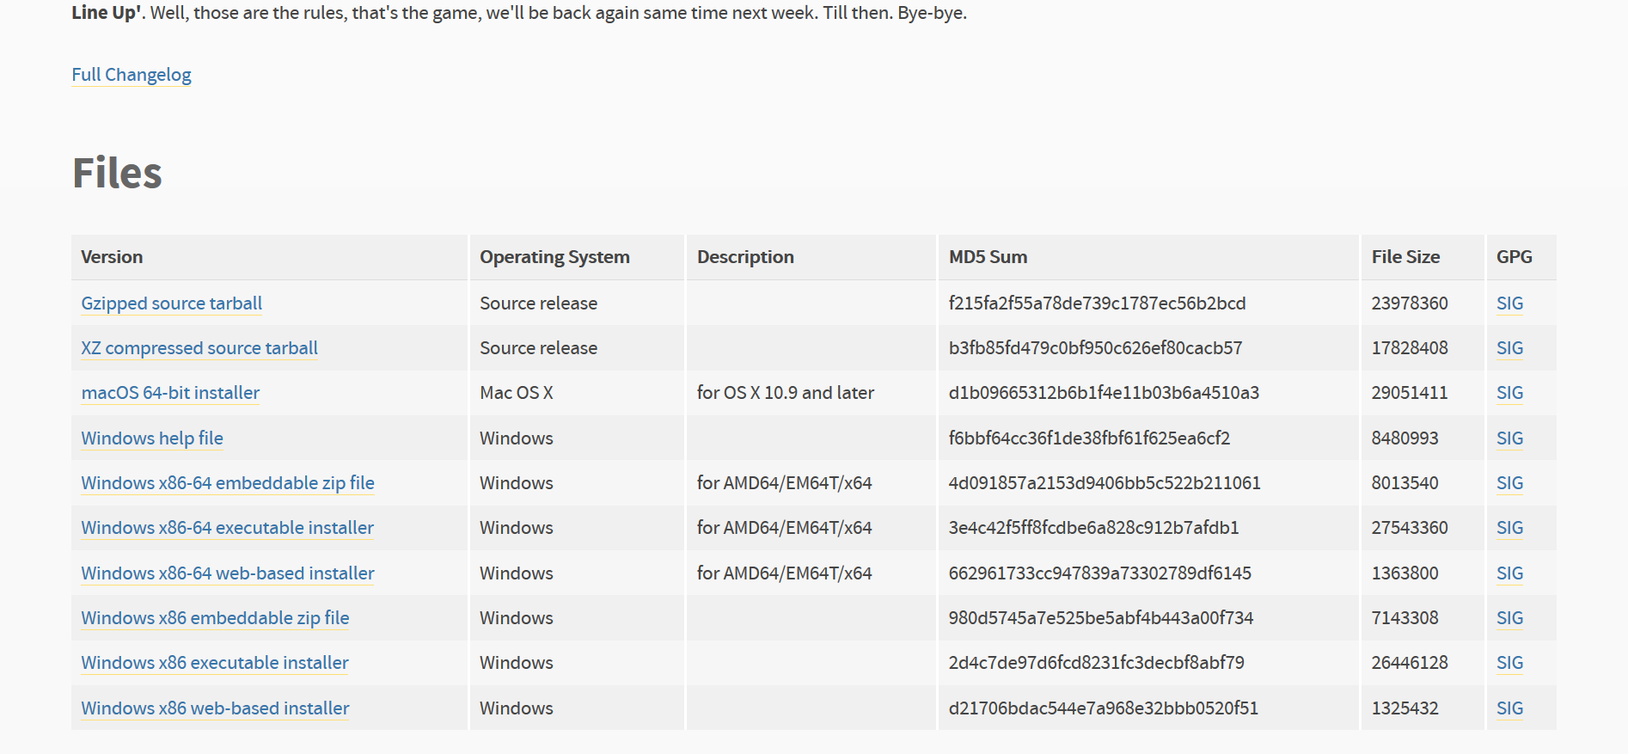Click MD5 sum 2d4c7de97d6fcd8231fc3decbf8abf79
This screenshot has height=754, width=1628.
pyautogui.click(x=1096, y=663)
